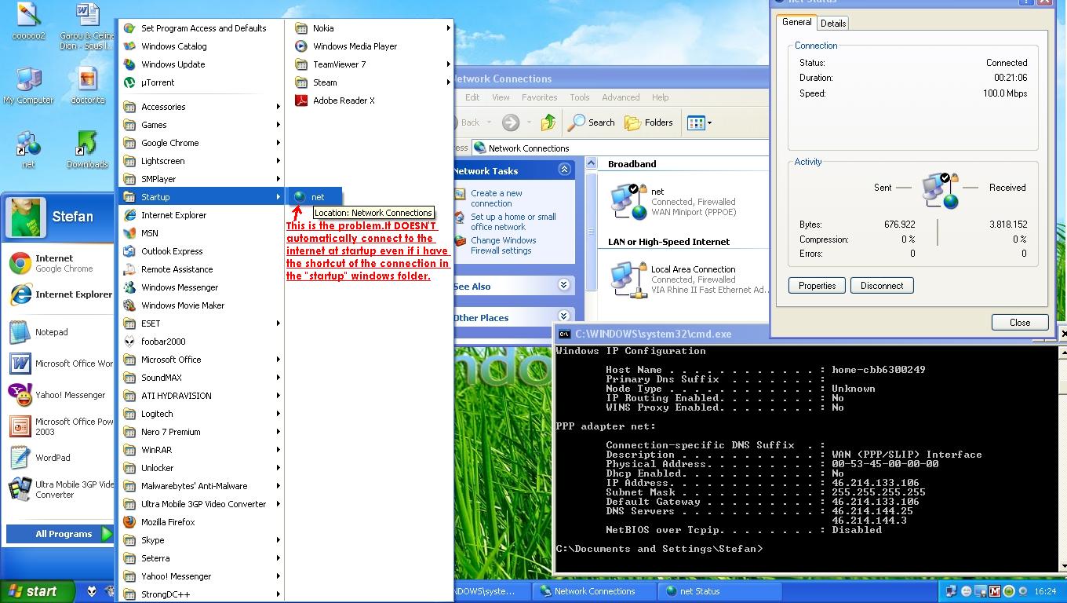Launch foobar2000 from the programs menu
Screen dimensions: 1067x603
pyautogui.click(x=201, y=342)
